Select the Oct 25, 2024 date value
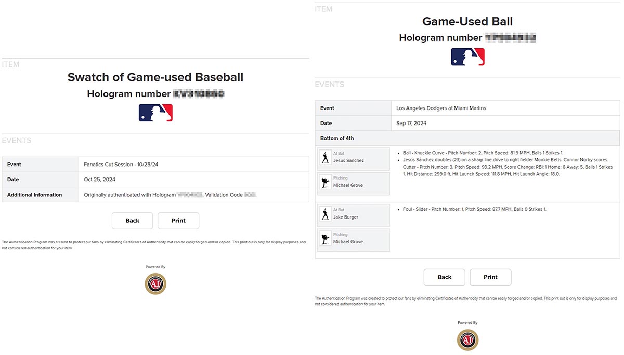The image size is (624, 355). click(x=100, y=180)
